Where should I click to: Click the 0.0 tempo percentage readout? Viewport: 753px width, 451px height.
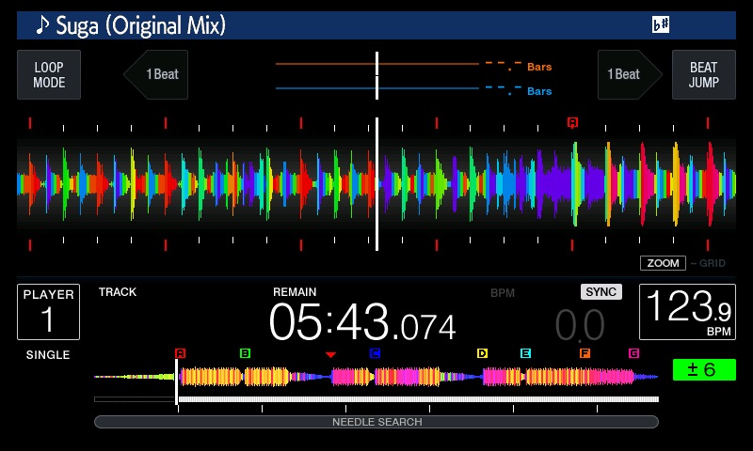click(x=580, y=325)
